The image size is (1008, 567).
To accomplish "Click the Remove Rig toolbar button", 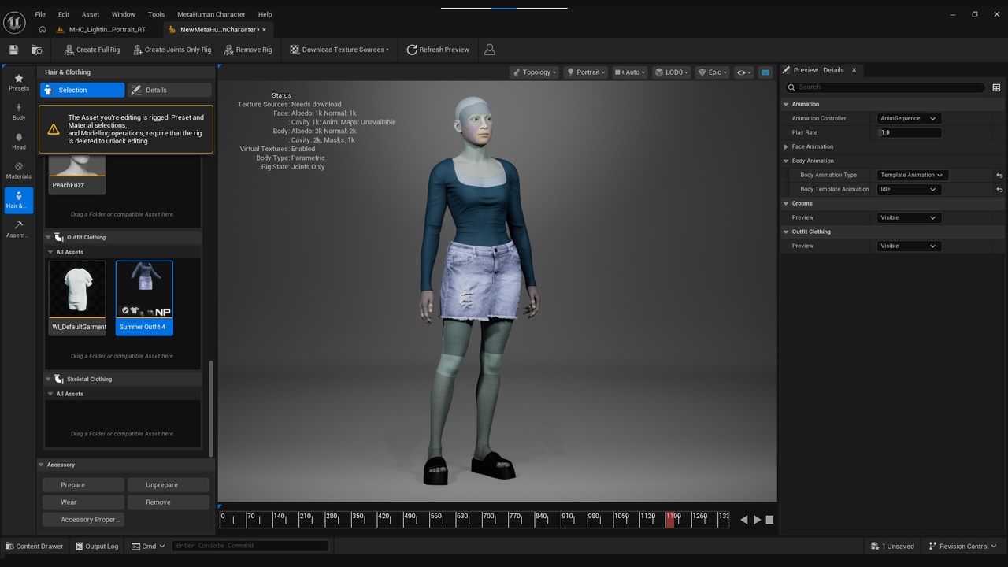I will pos(248,50).
